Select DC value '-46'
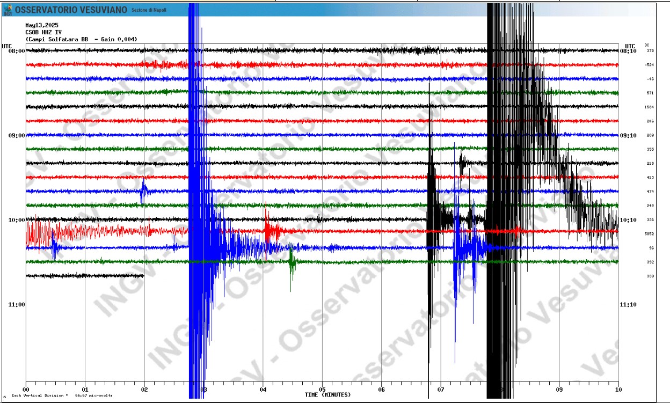670x403 pixels. pos(650,79)
